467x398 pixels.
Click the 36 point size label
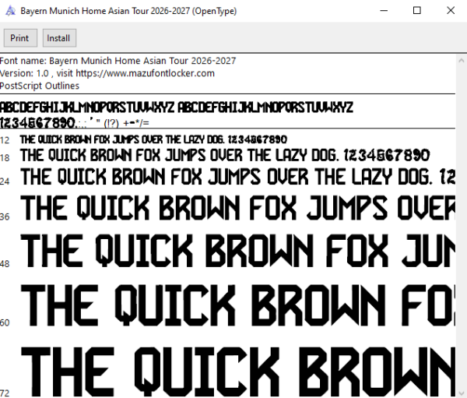(5, 217)
